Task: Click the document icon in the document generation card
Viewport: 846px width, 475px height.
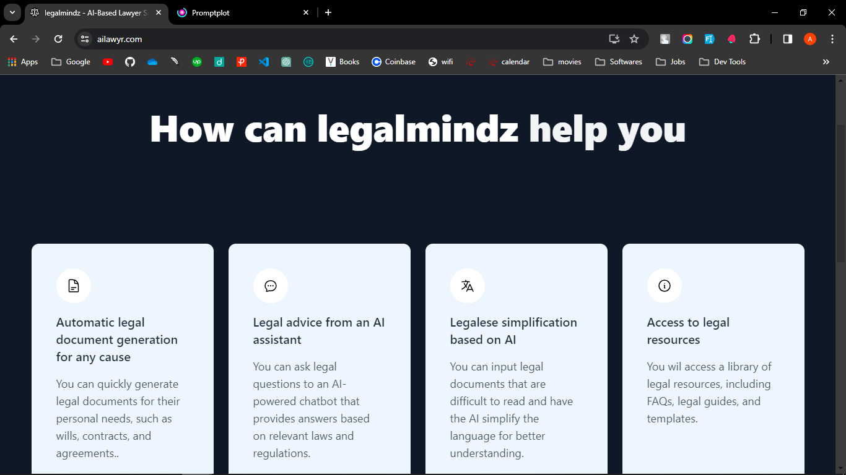Action: (74, 286)
